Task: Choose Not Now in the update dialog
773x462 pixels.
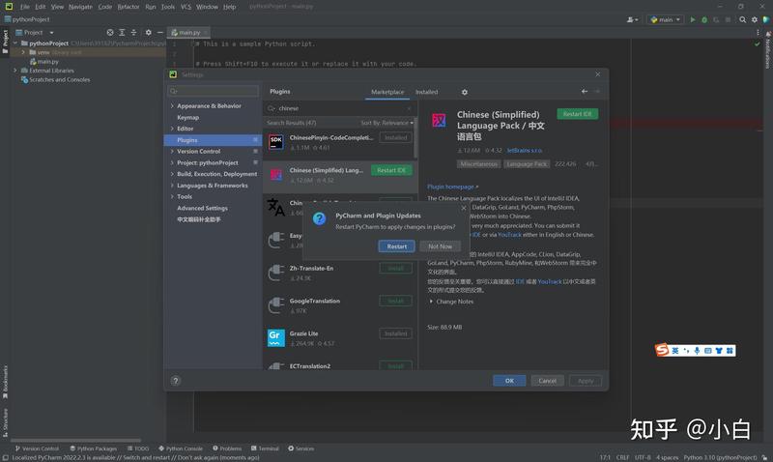Action: tap(440, 246)
